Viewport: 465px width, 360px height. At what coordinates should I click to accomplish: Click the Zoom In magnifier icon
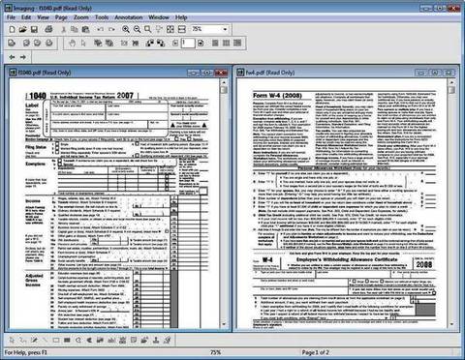[x=126, y=29]
